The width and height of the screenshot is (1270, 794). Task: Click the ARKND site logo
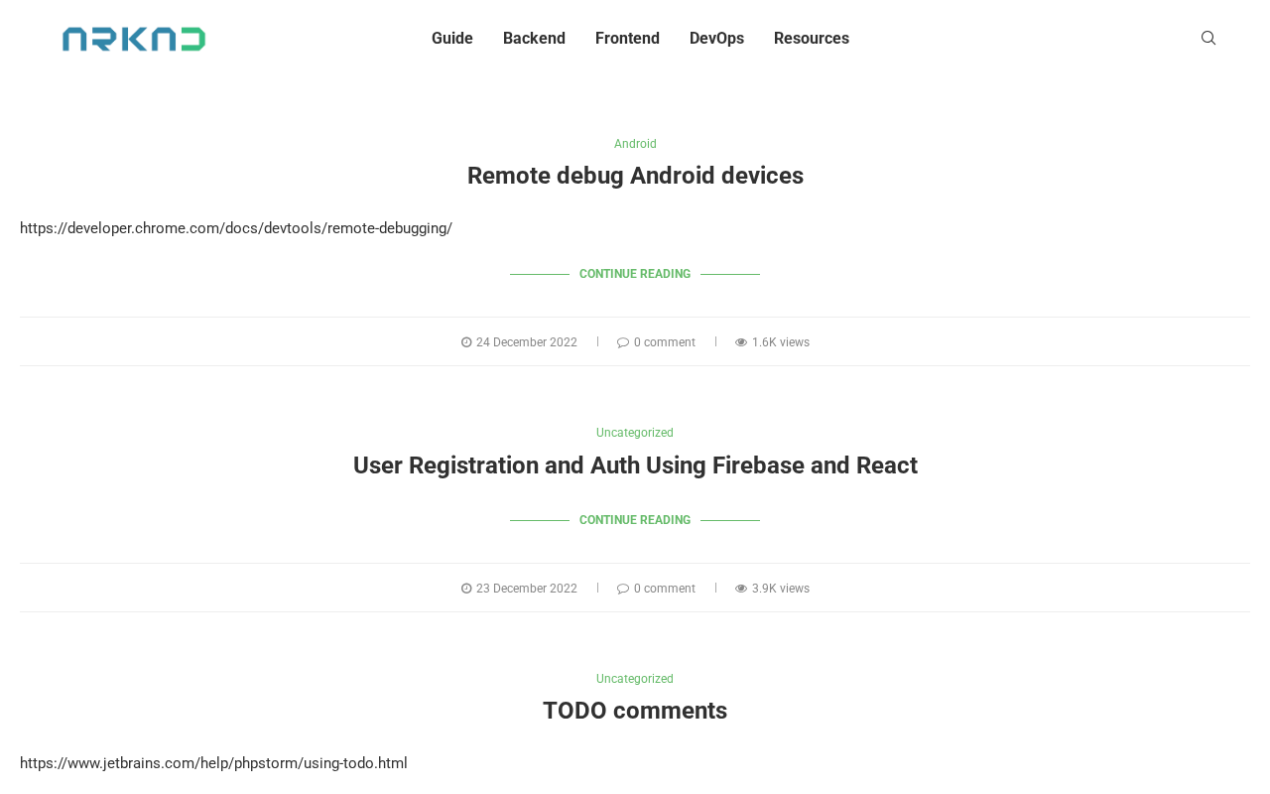[134, 39]
